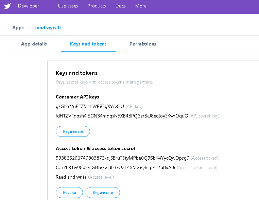Click the Twitter bird logo
Viewport: 259px width, 200px height.
coord(7,6)
